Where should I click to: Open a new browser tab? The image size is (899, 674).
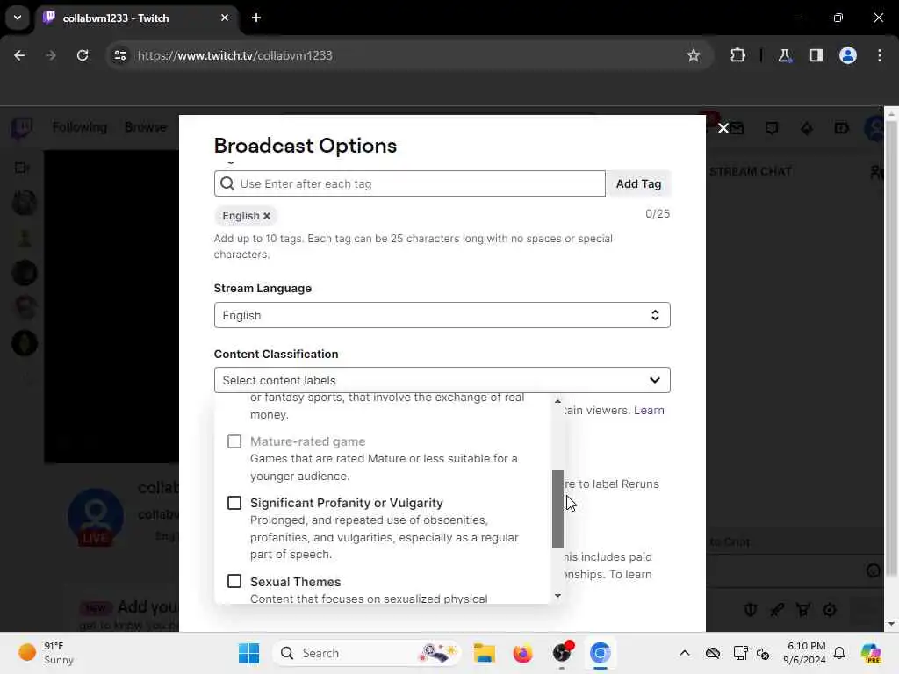pyautogui.click(x=256, y=18)
